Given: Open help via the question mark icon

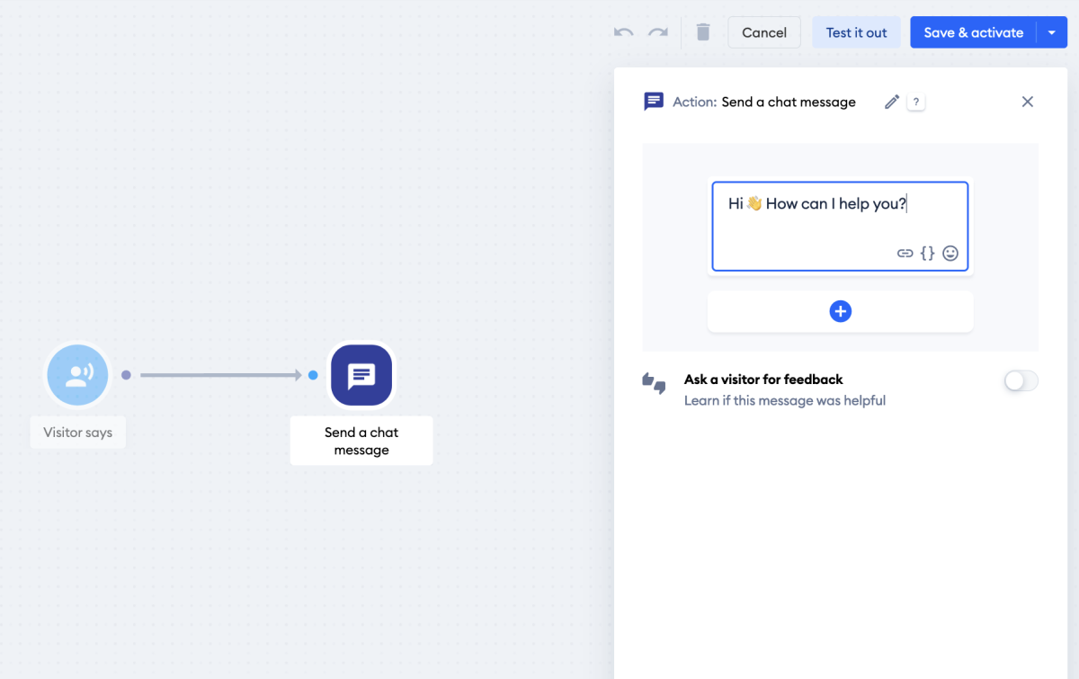Looking at the screenshot, I should point(915,102).
